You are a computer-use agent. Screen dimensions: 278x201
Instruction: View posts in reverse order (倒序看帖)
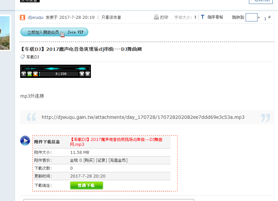pos(215,17)
